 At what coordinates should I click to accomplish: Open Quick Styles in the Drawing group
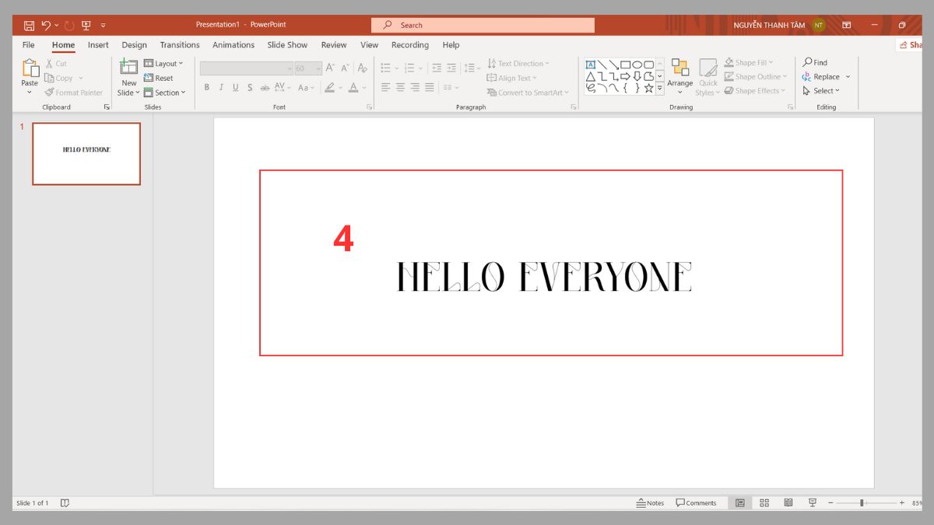pos(708,76)
